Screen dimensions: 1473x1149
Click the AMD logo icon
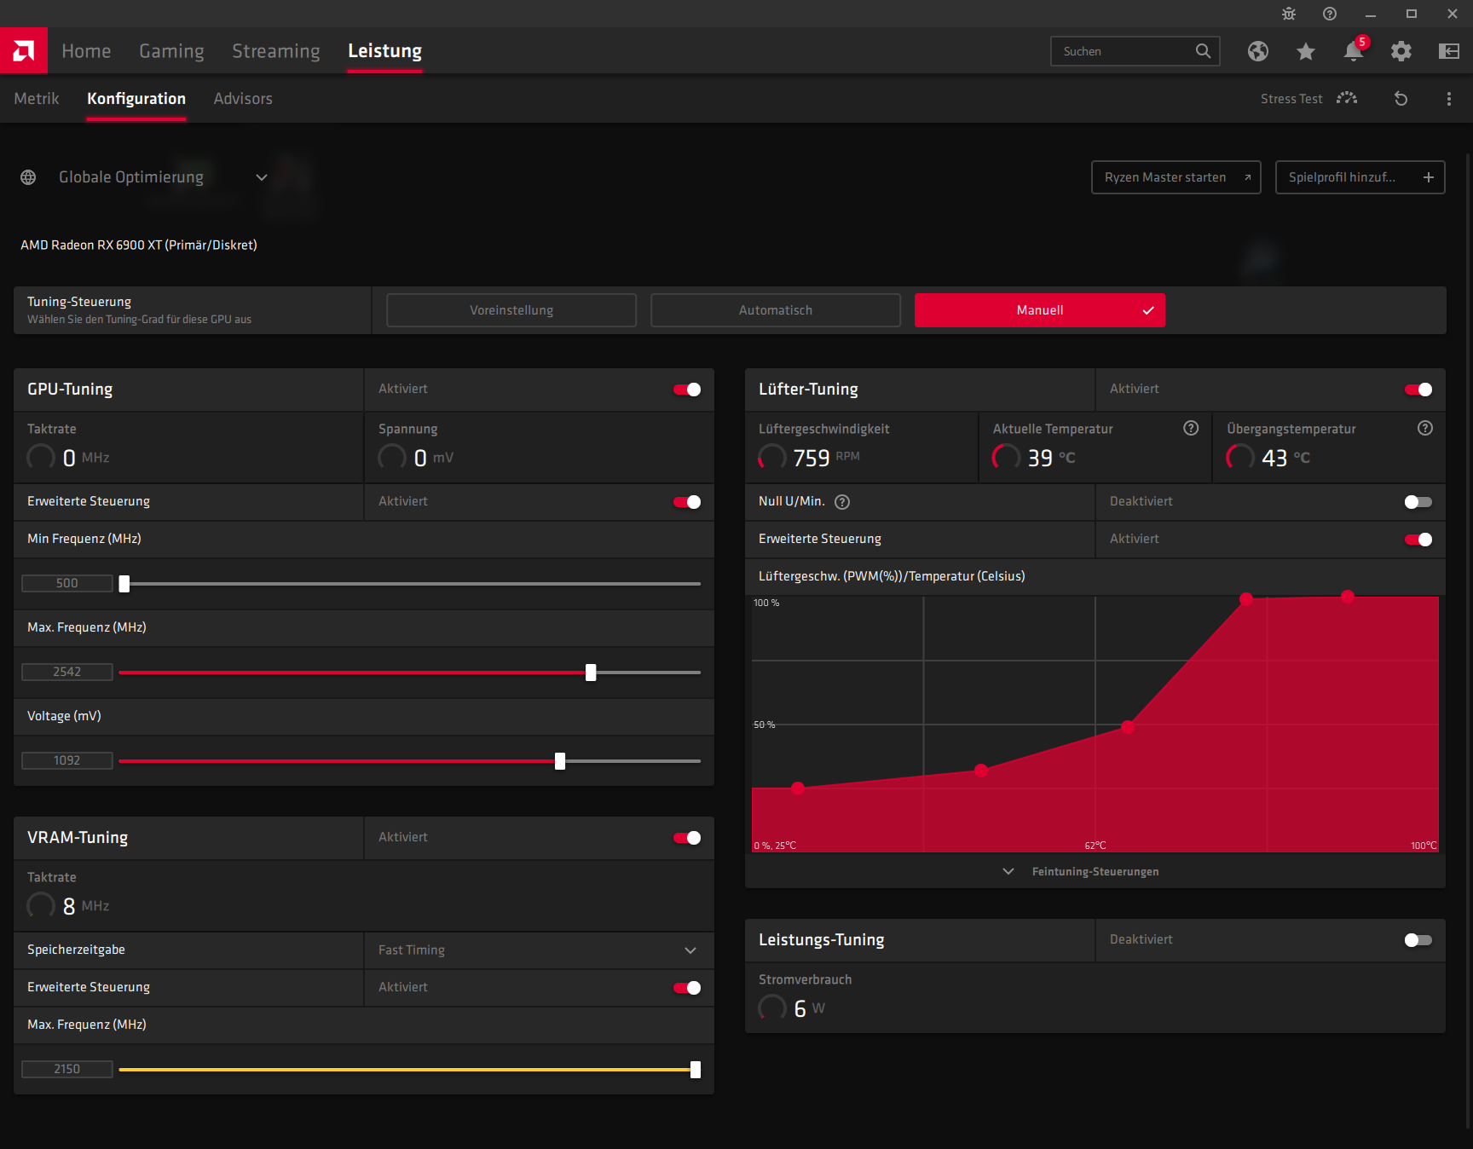coord(24,51)
